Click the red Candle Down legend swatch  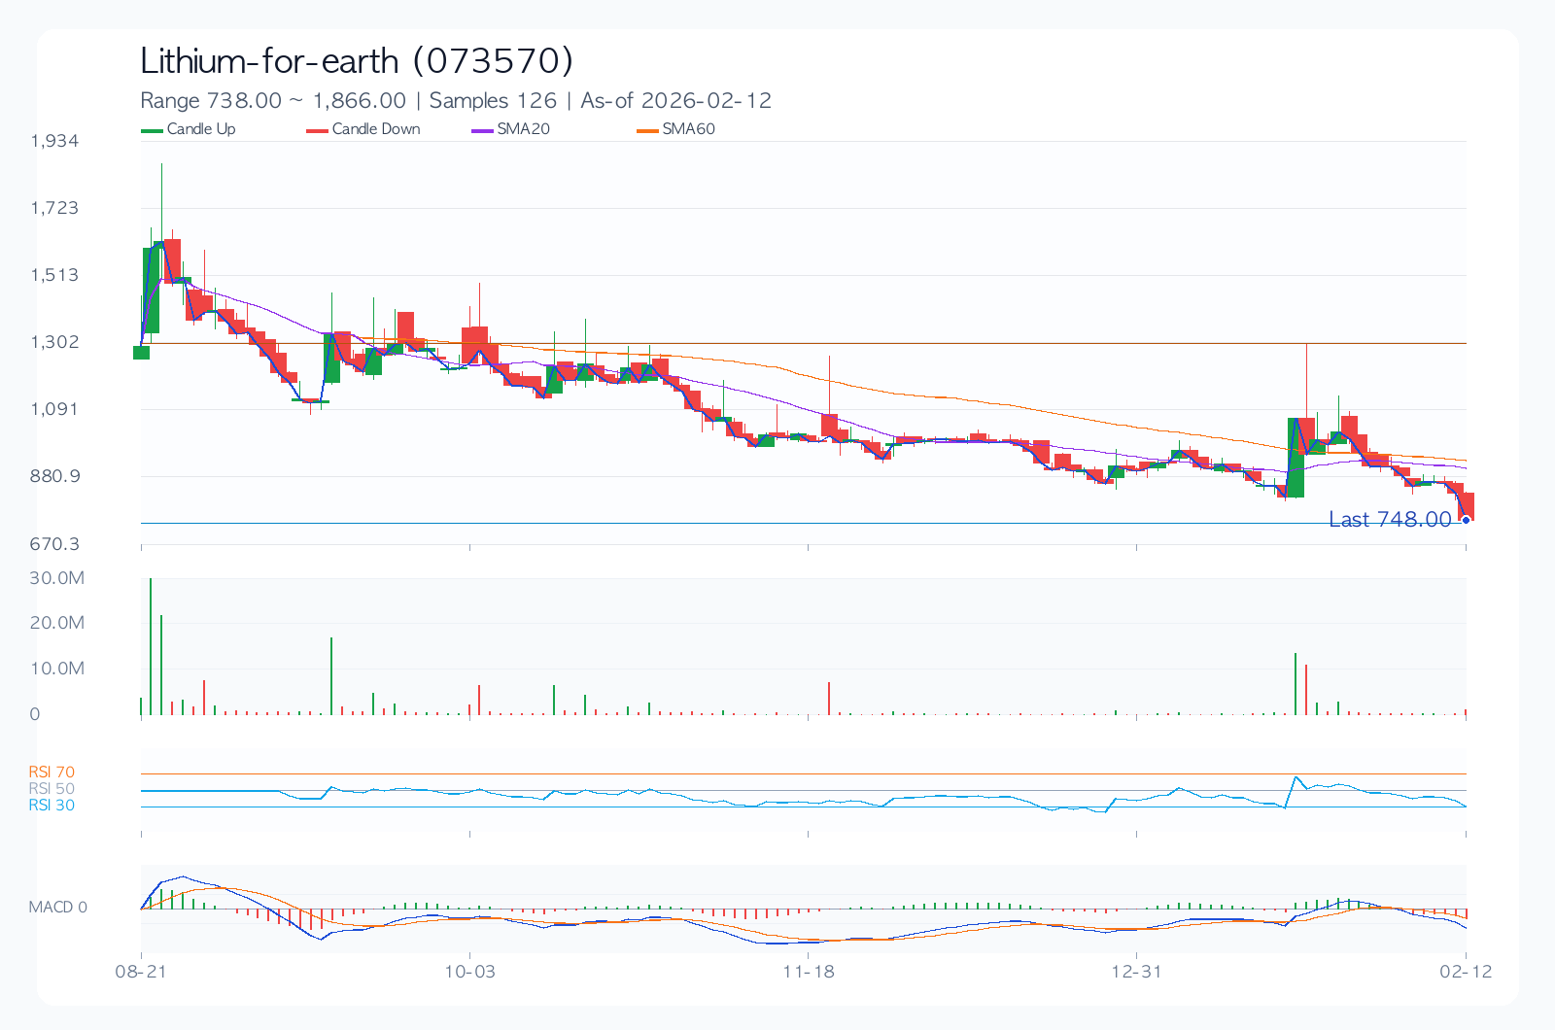point(317,130)
